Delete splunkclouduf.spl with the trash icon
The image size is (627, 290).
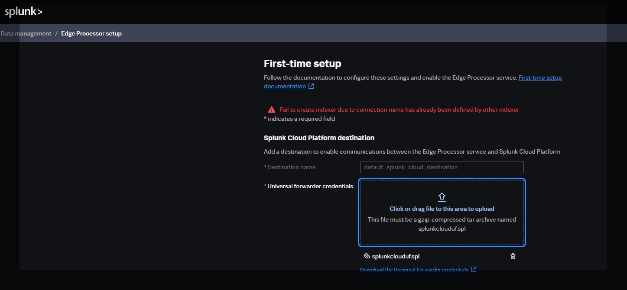[513, 256]
